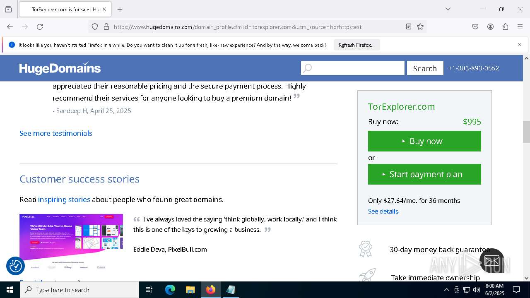Open the See more testimonials link

(x=56, y=133)
